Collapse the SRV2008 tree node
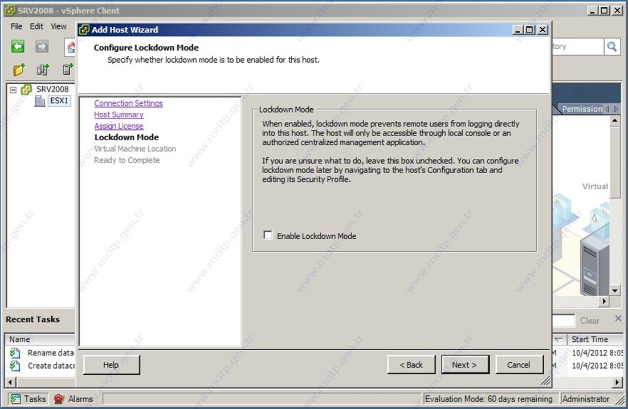This screenshot has width=628, height=409. (x=13, y=89)
